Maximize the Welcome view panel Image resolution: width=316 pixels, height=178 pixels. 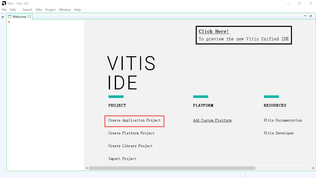click(x=310, y=16)
